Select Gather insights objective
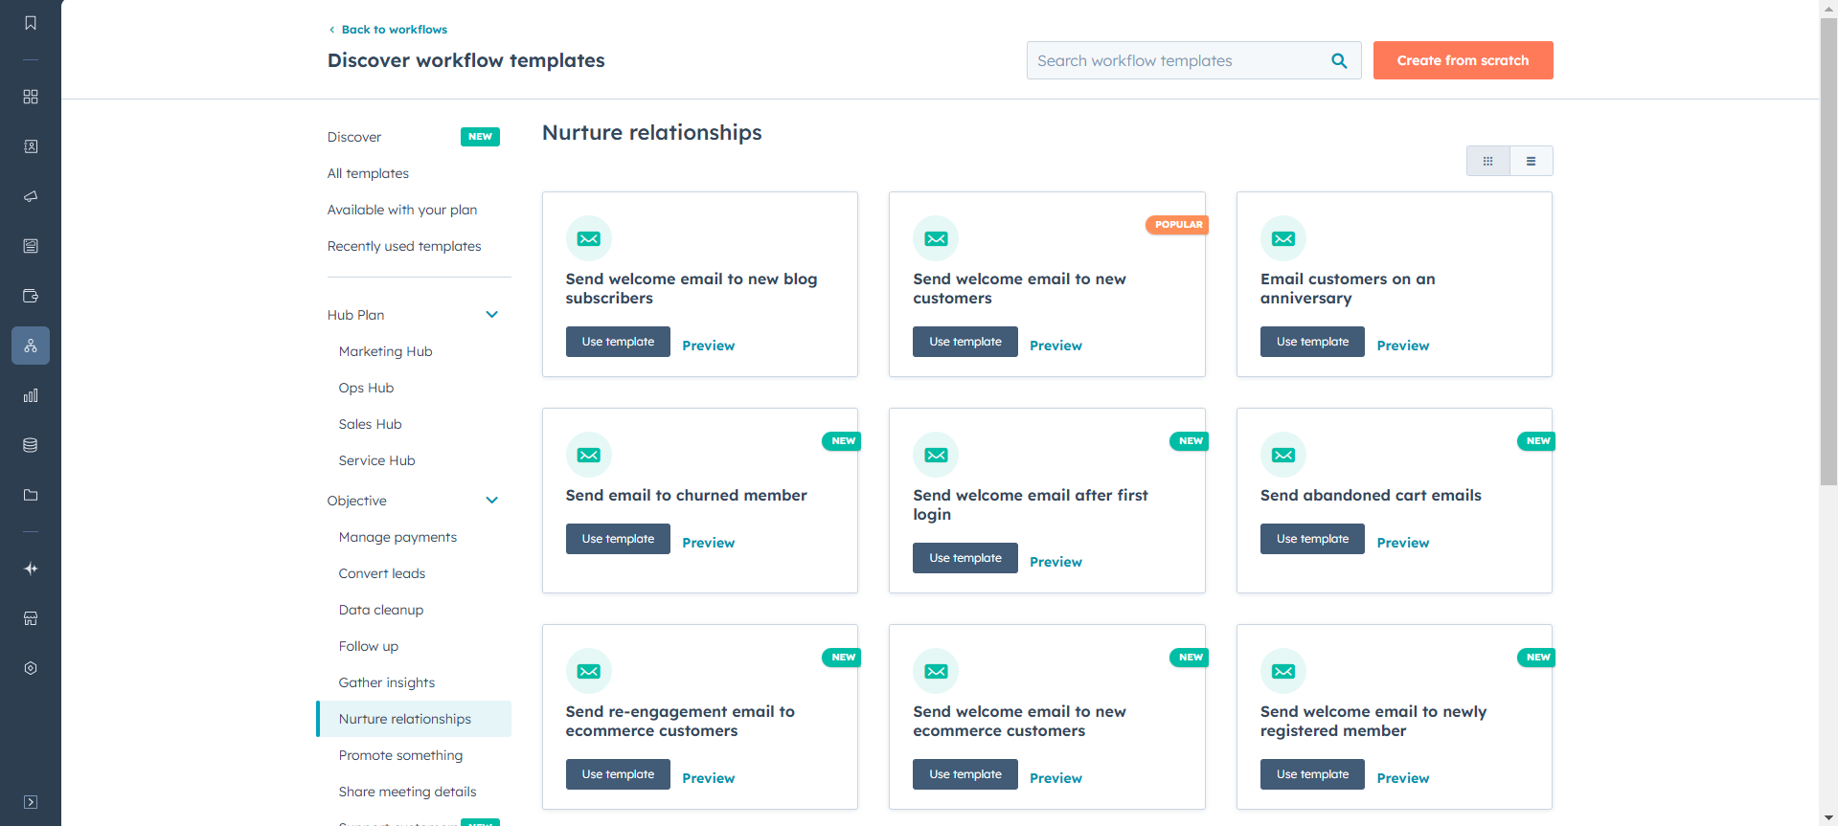This screenshot has height=826, width=1838. (x=386, y=682)
